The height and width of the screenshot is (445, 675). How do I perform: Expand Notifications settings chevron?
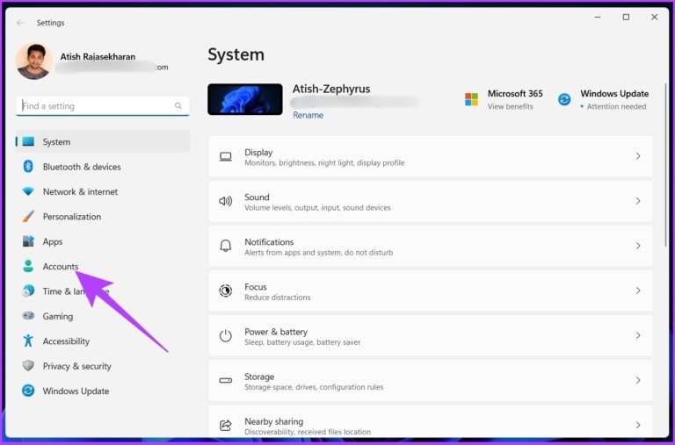pyautogui.click(x=638, y=246)
